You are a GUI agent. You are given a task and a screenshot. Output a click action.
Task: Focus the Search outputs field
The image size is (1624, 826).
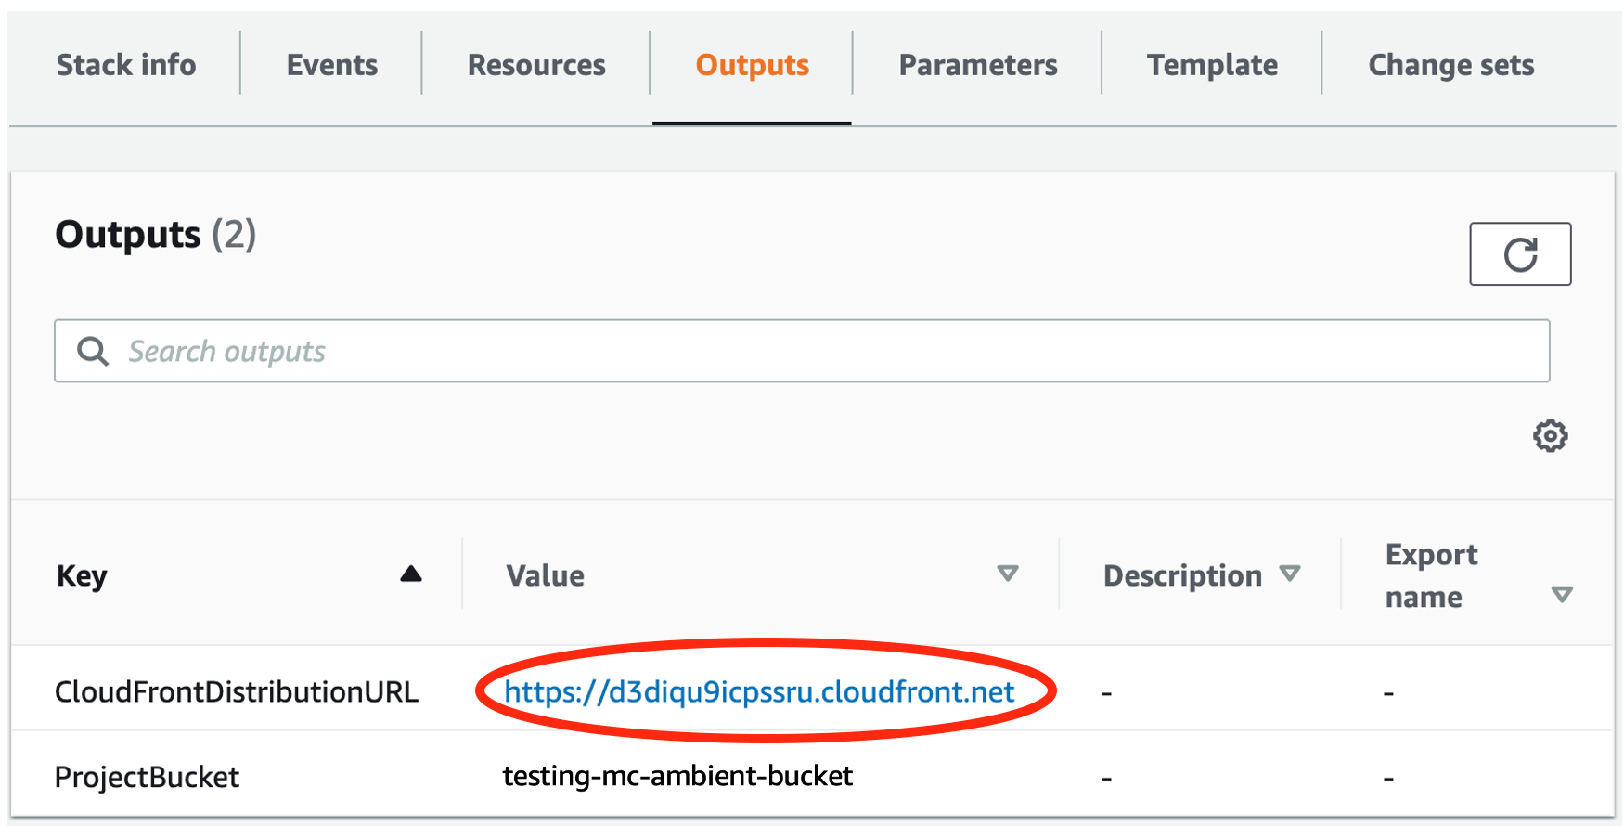point(802,351)
